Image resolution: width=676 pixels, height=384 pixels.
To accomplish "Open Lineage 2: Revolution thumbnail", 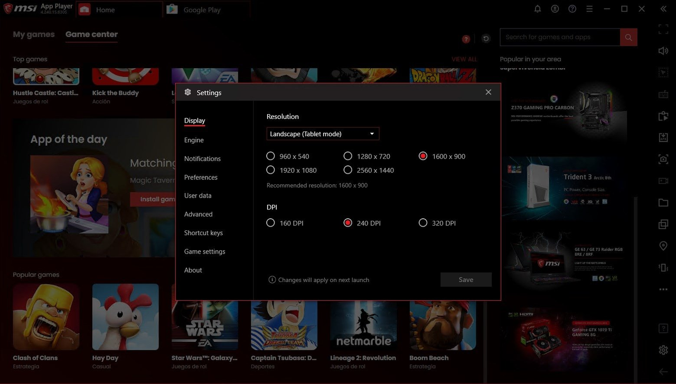I will pyautogui.click(x=363, y=325).
